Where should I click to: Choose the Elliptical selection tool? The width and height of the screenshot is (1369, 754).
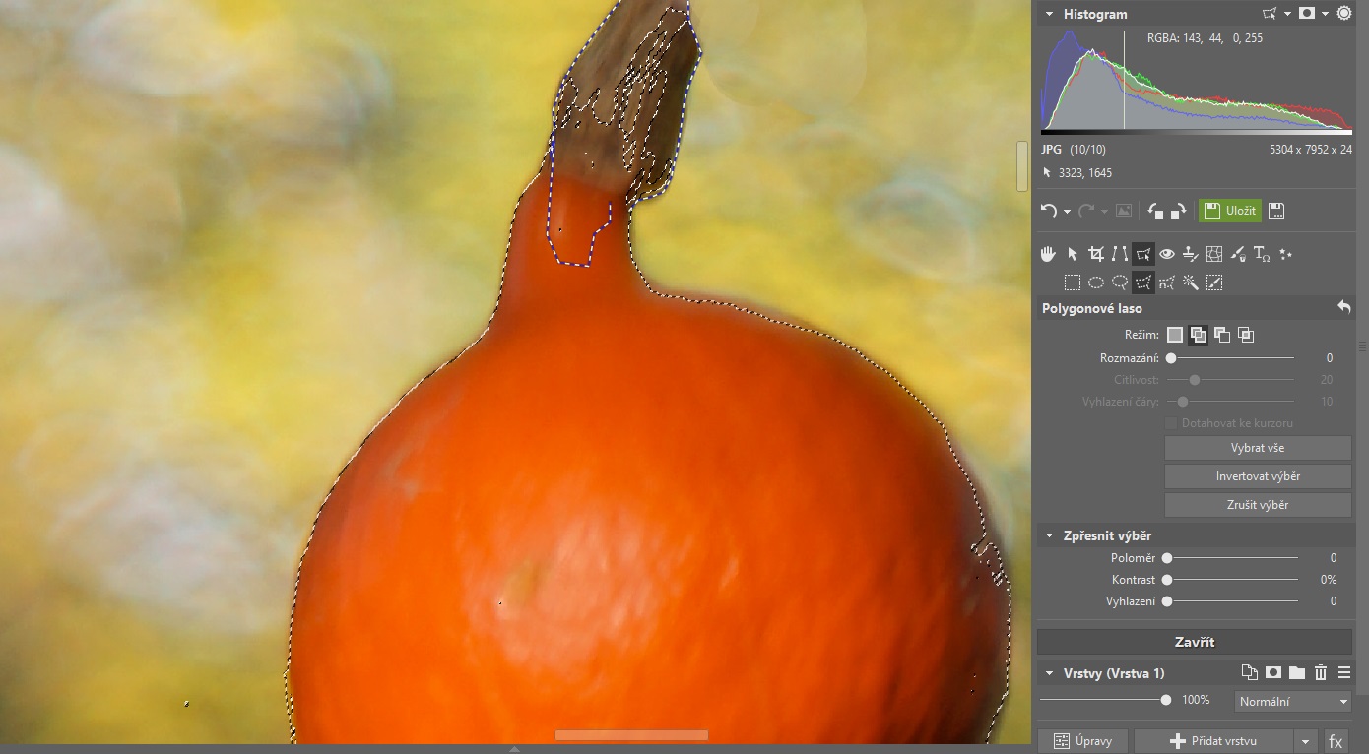pos(1095,283)
